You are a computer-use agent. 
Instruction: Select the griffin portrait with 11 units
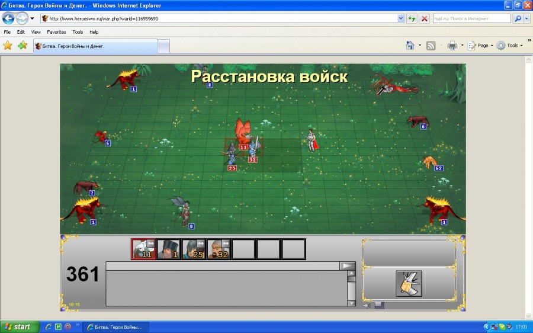click(143, 249)
